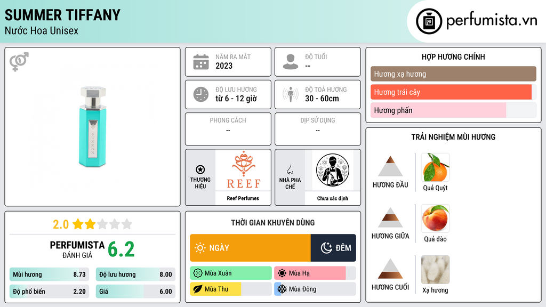Click the Chưa xác định perfumer label

point(333,198)
